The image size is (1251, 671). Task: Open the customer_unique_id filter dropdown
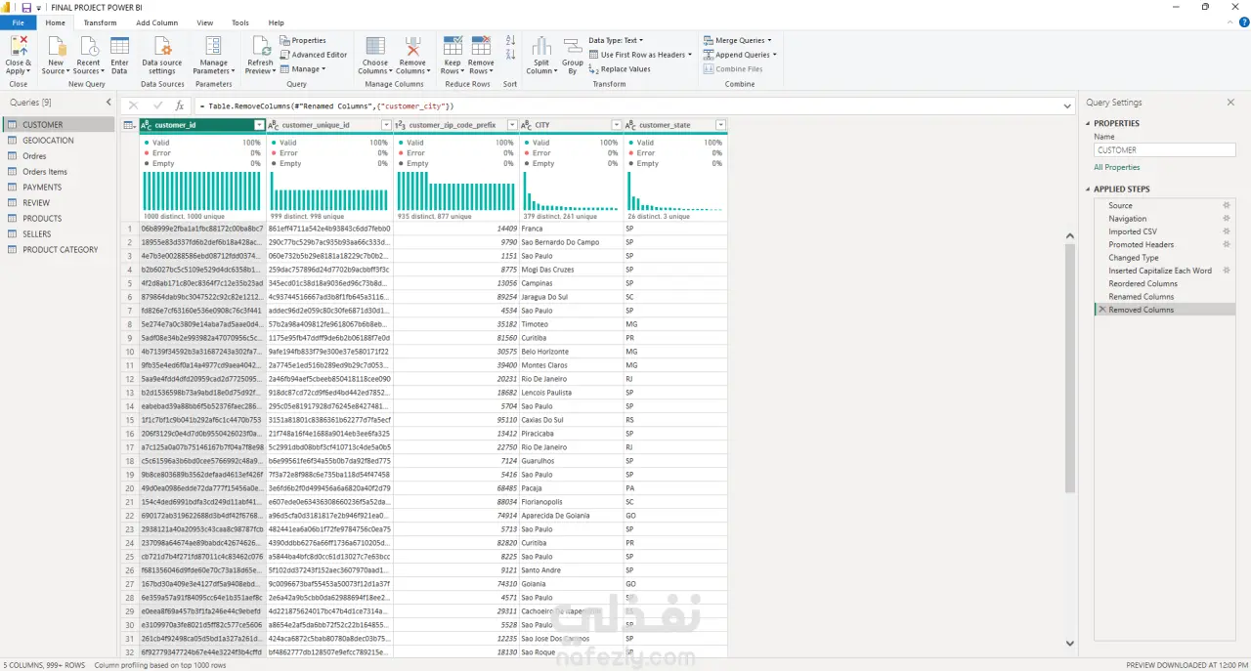click(386, 125)
